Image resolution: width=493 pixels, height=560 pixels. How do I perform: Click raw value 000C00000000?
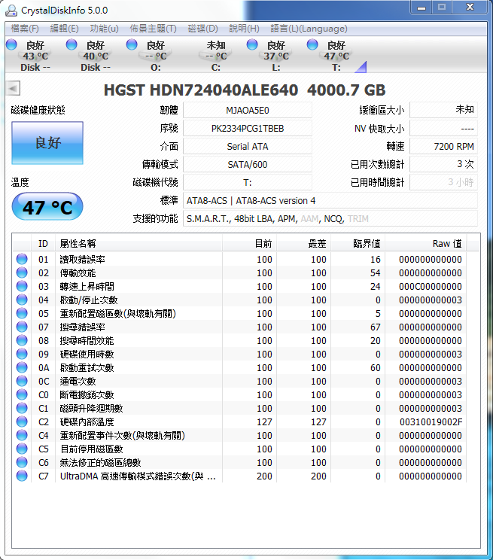(x=431, y=287)
